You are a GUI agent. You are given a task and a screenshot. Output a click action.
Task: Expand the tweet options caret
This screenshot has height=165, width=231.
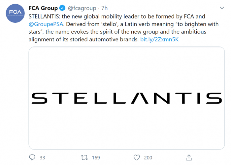(221, 8)
